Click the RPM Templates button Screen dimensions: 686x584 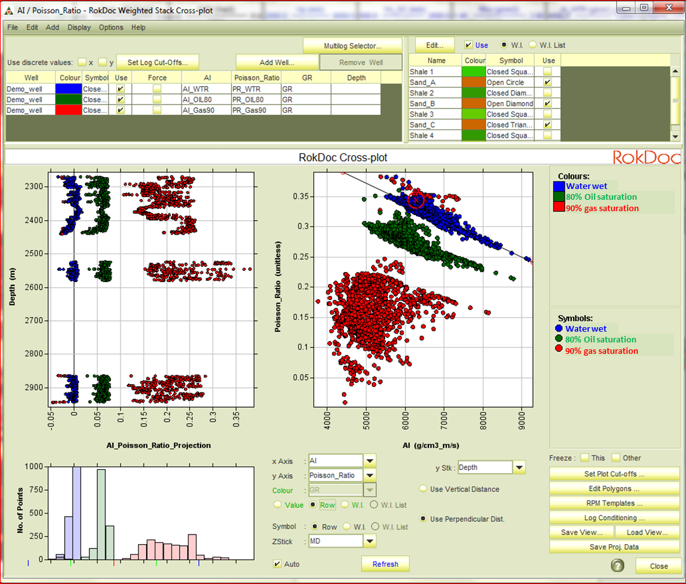[614, 503]
